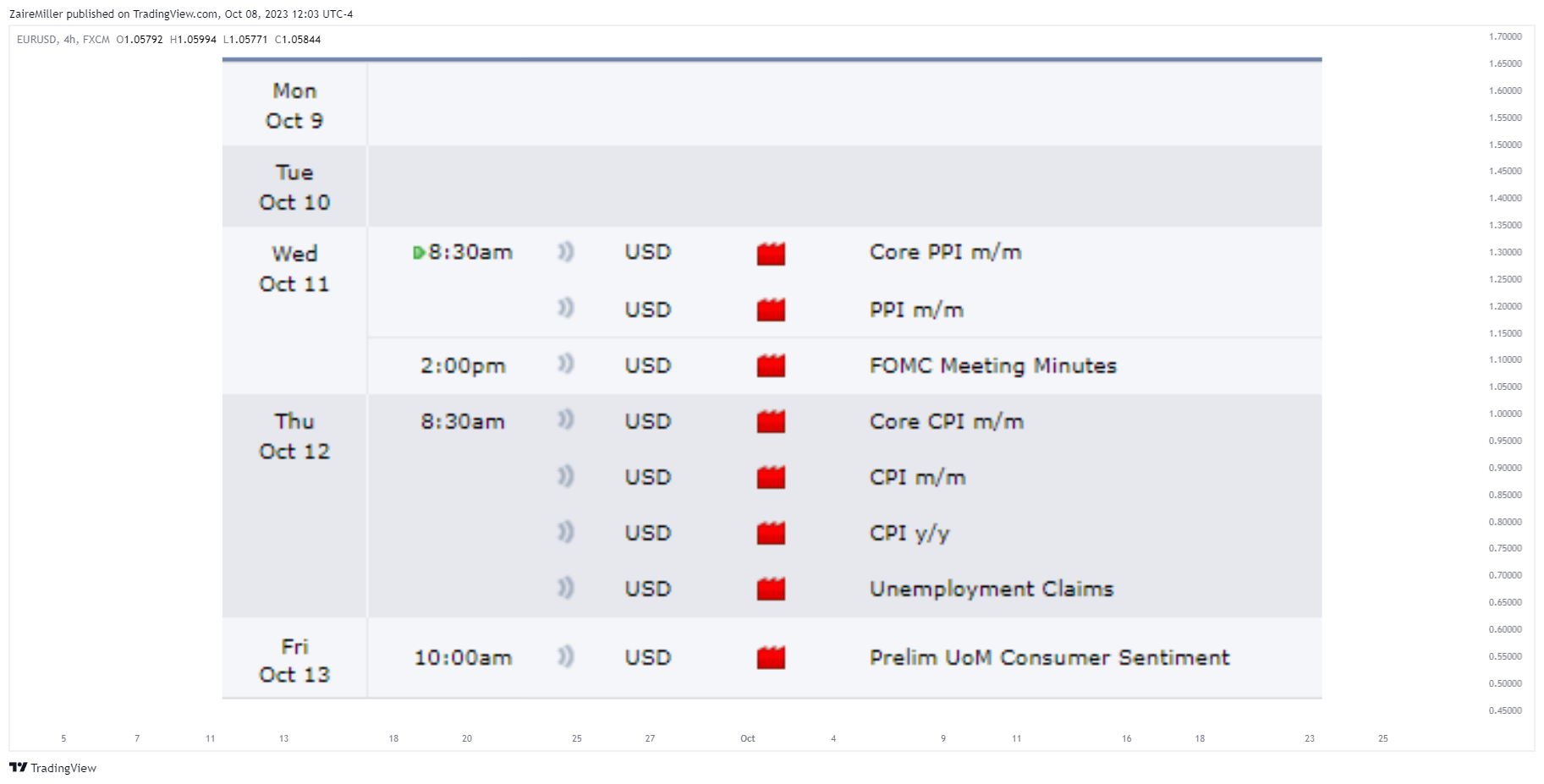
Task: Click the sound alert icon in Unemployment Claims row
Action: click(x=566, y=588)
